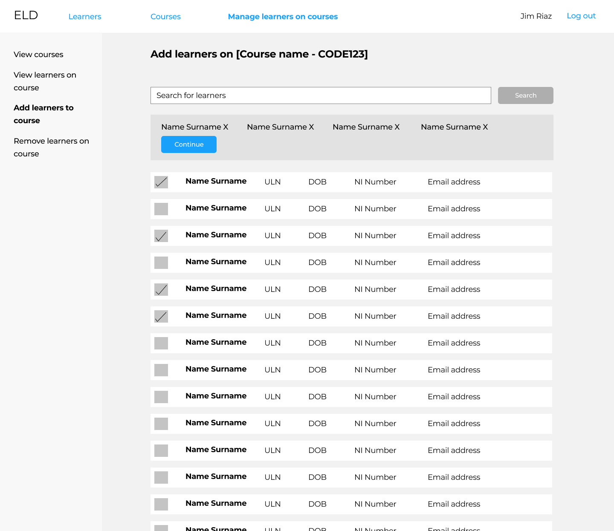
Task: Open the Learners nav tab
Action: point(85,17)
